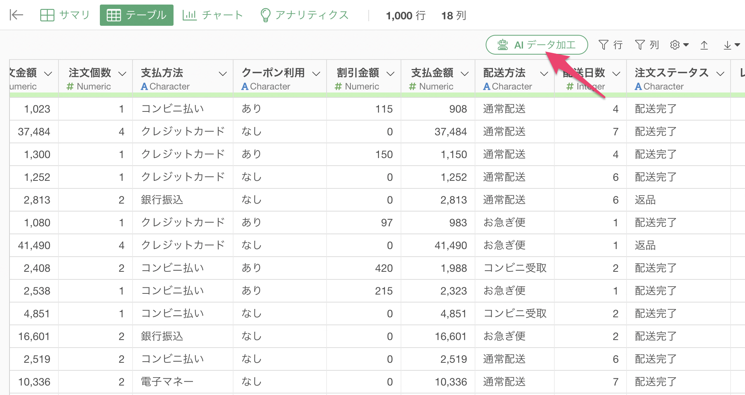The width and height of the screenshot is (745, 395).
Task: Expand the 注文個数 column menu
Action: 122,74
